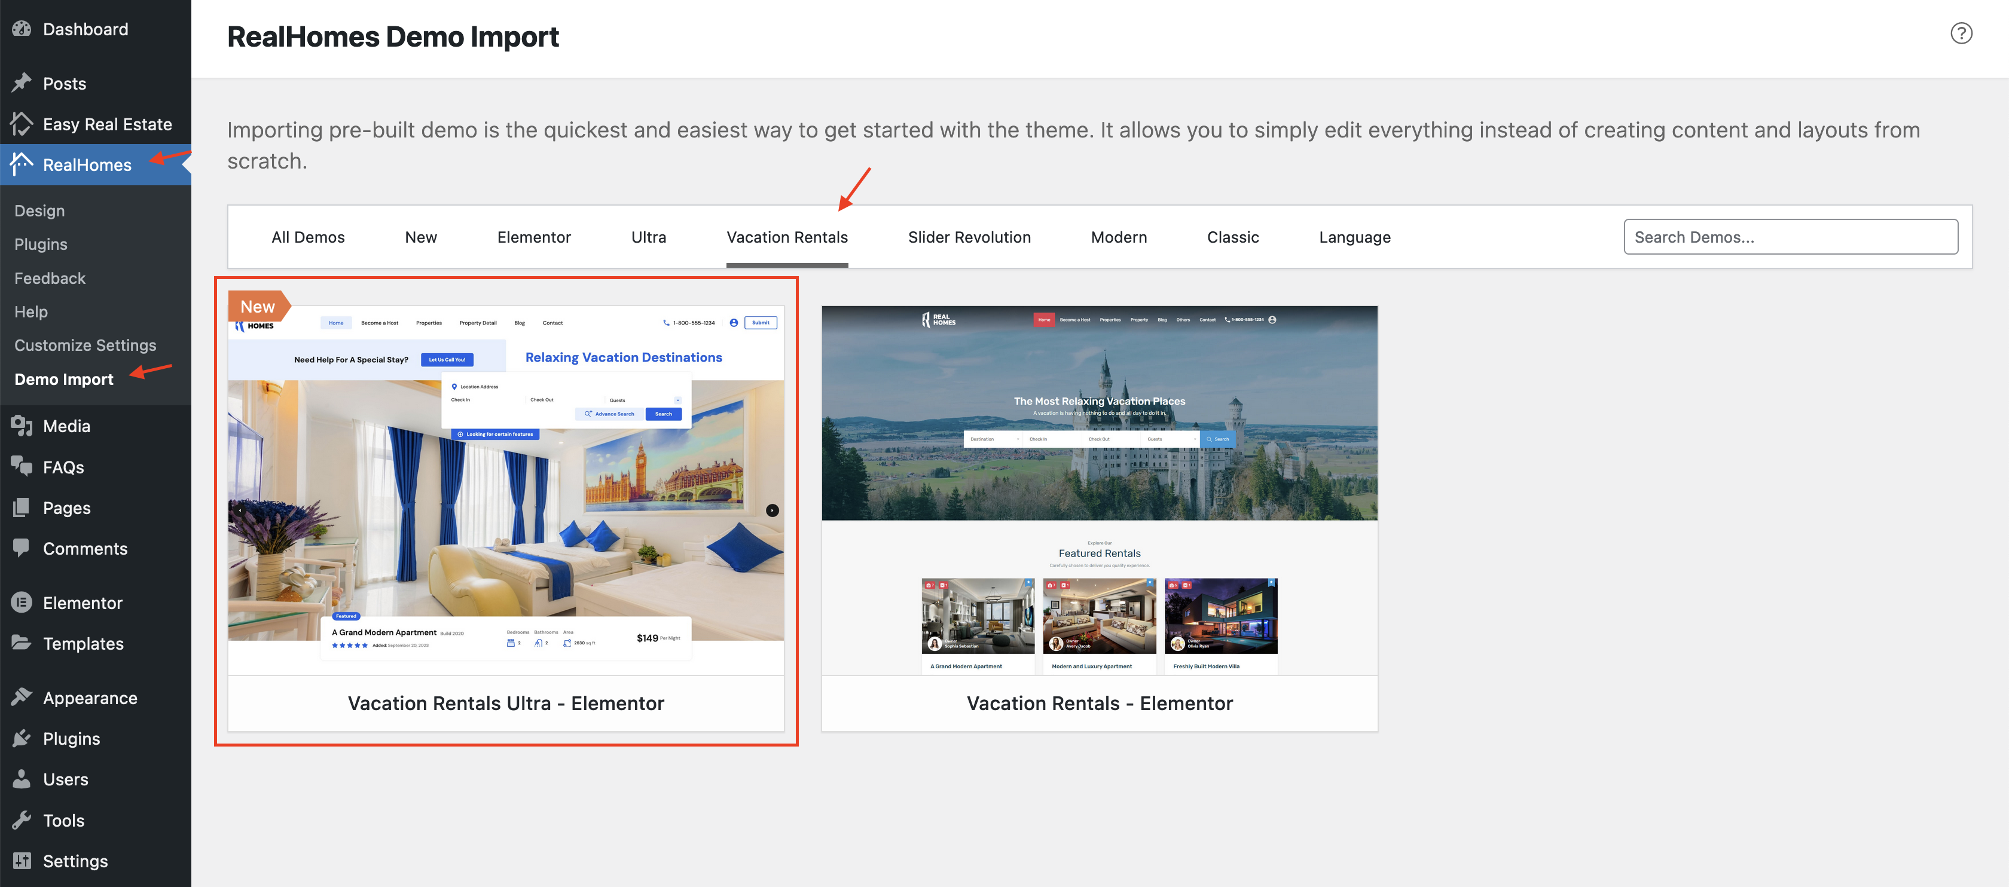Viewport: 2009px width, 887px height.
Task: Open Customize Settings submenu link
Action: pos(85,344)
